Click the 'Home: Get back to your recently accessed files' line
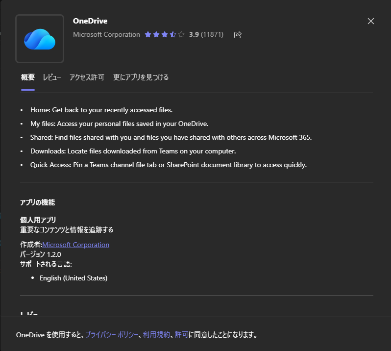Viewport: 391px width, 351px height. click(x=101, y=110)
